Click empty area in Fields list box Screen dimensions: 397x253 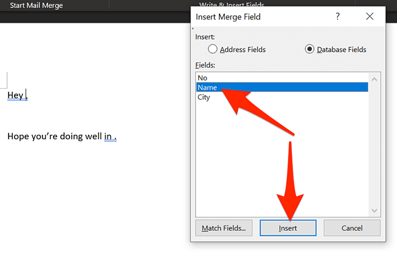click(x=280, y=163)
